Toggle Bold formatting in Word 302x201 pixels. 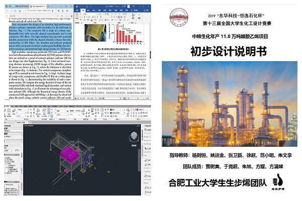[x=85, y=17]
